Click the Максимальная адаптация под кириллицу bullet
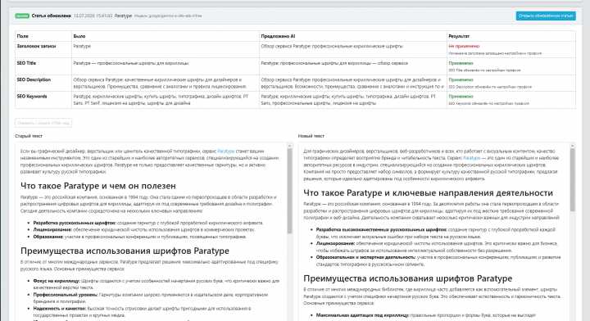This screenshot has width=590, height=321. pos(425,315)
